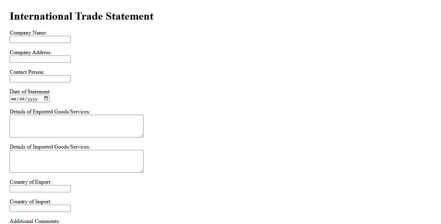Focus the Company Name text field
The width and height of the screenshot is (441, 224).
click(40, 40)
